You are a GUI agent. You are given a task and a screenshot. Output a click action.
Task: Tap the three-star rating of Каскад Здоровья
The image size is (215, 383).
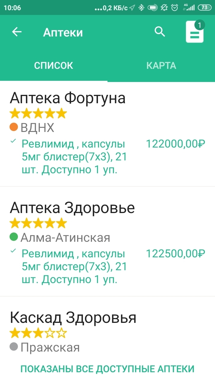(x=38, y=333)
